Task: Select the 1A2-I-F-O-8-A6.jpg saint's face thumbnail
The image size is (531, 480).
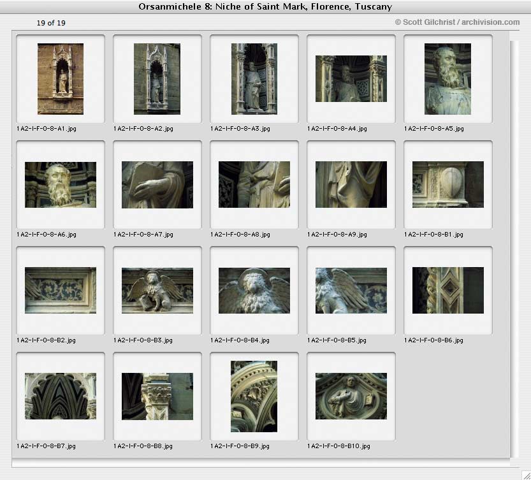Action: click(61, 185)
